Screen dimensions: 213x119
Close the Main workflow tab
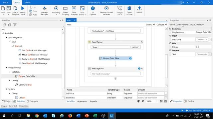pyautogui.click(x=75, y=20)
